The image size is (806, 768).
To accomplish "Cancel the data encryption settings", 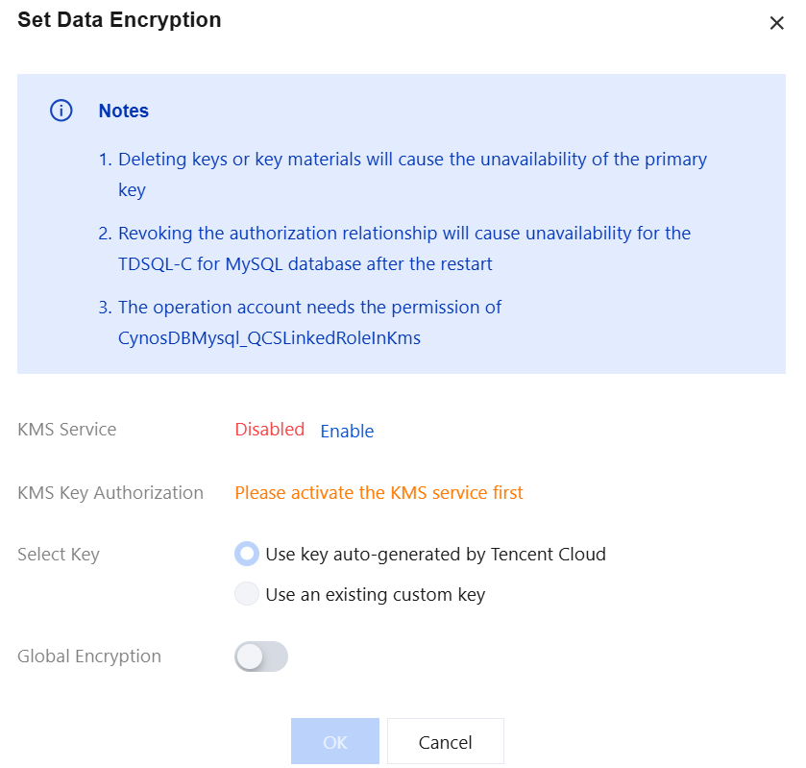I will tap(445, 742).
